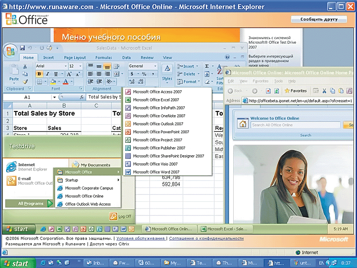Click the Favorites star button

296,91
